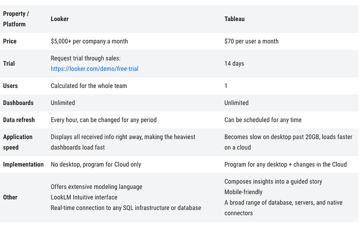Click the Dashboards row label
The width and height of the screenshot is (359, 227).
click(18, 103)
